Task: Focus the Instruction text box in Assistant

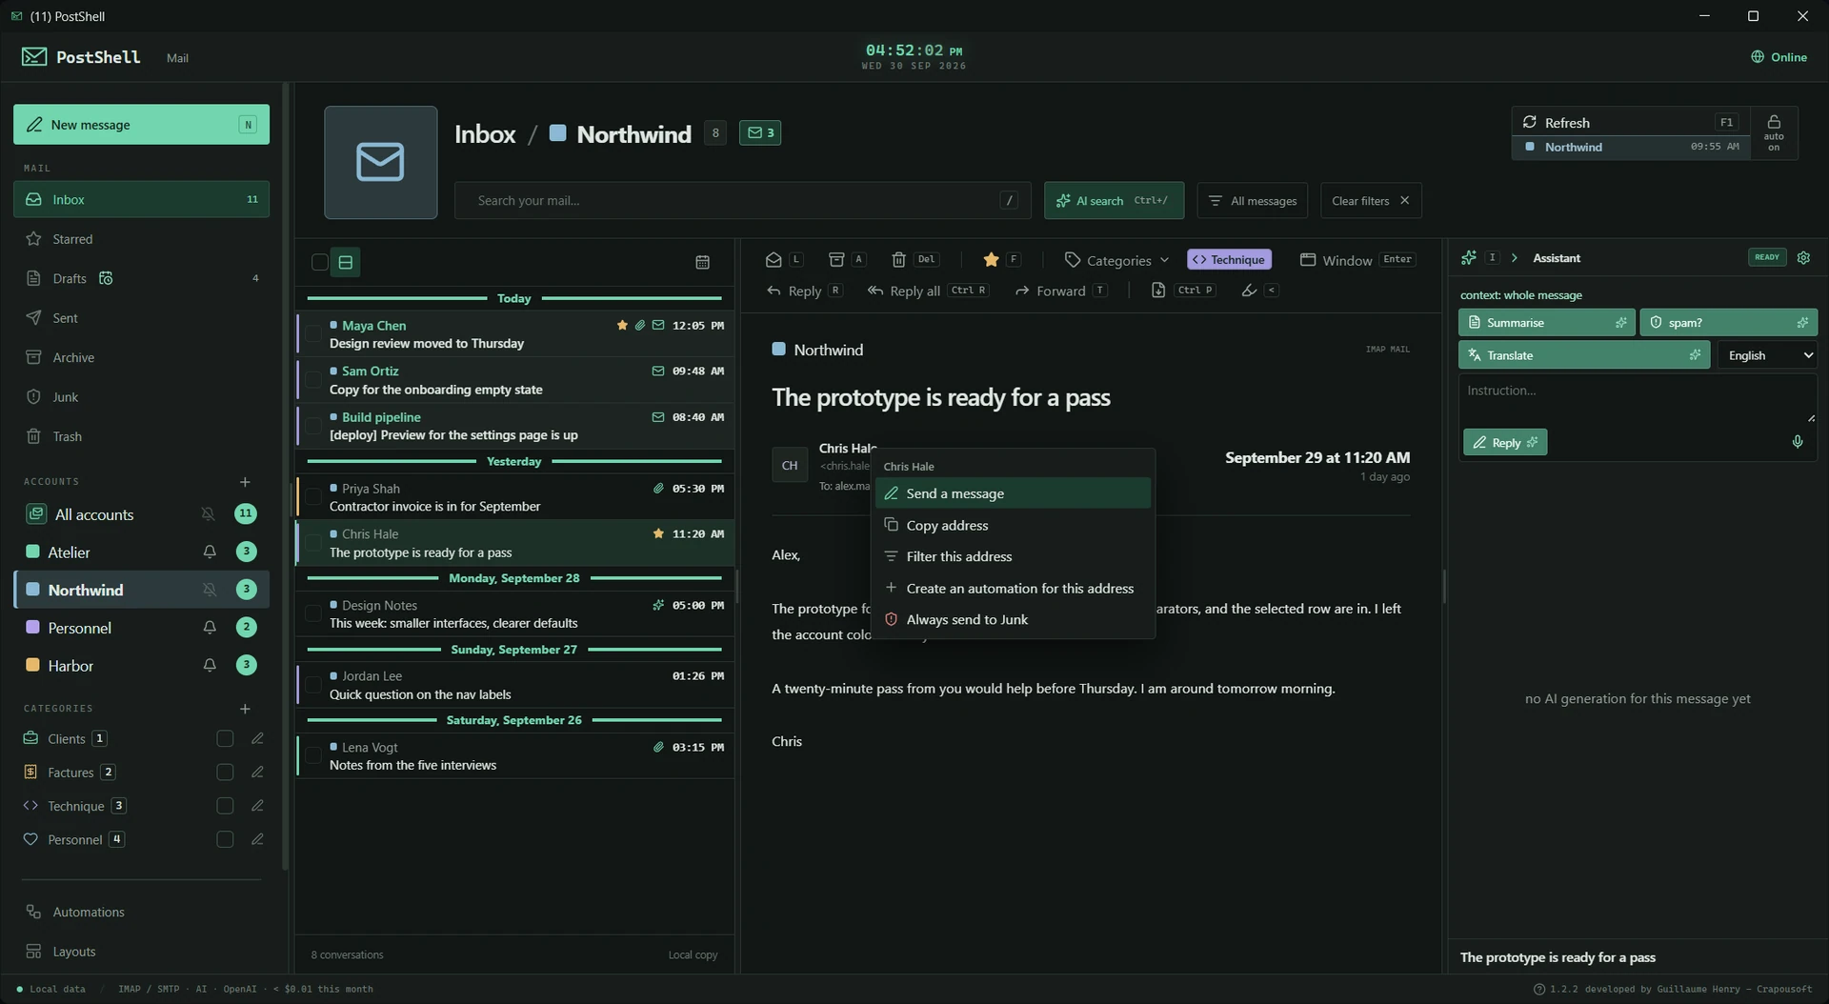Action: (x=1638, y=398)
